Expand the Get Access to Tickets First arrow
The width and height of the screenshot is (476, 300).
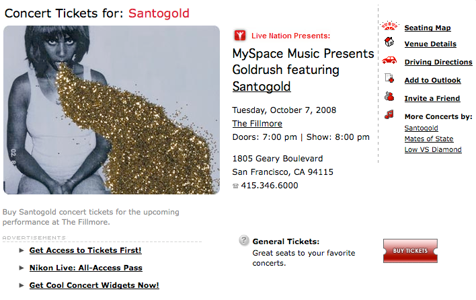pos(22,251)
